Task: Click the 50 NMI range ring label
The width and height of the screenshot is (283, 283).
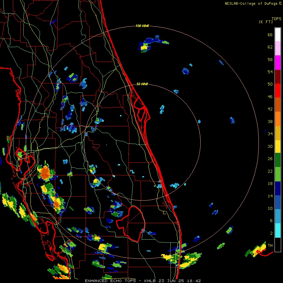Action: [x=142, y=84]
